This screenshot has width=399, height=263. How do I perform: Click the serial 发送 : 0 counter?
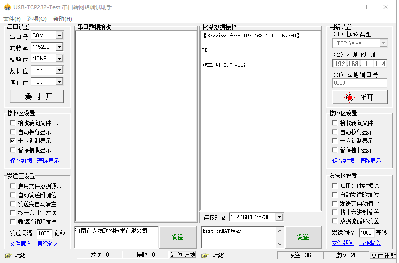point(100,255)
